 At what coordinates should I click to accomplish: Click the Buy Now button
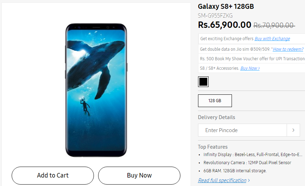(139, 175)
